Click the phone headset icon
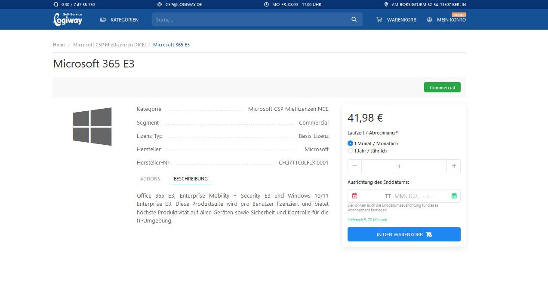548x296 pixels. pos(56,4)
